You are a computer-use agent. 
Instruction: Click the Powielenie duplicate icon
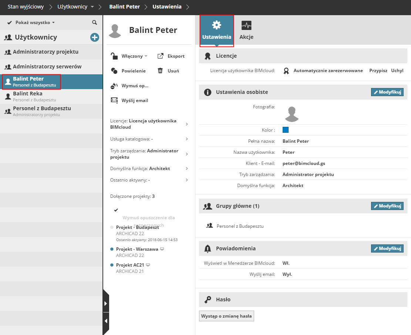[x=114, y=71]
